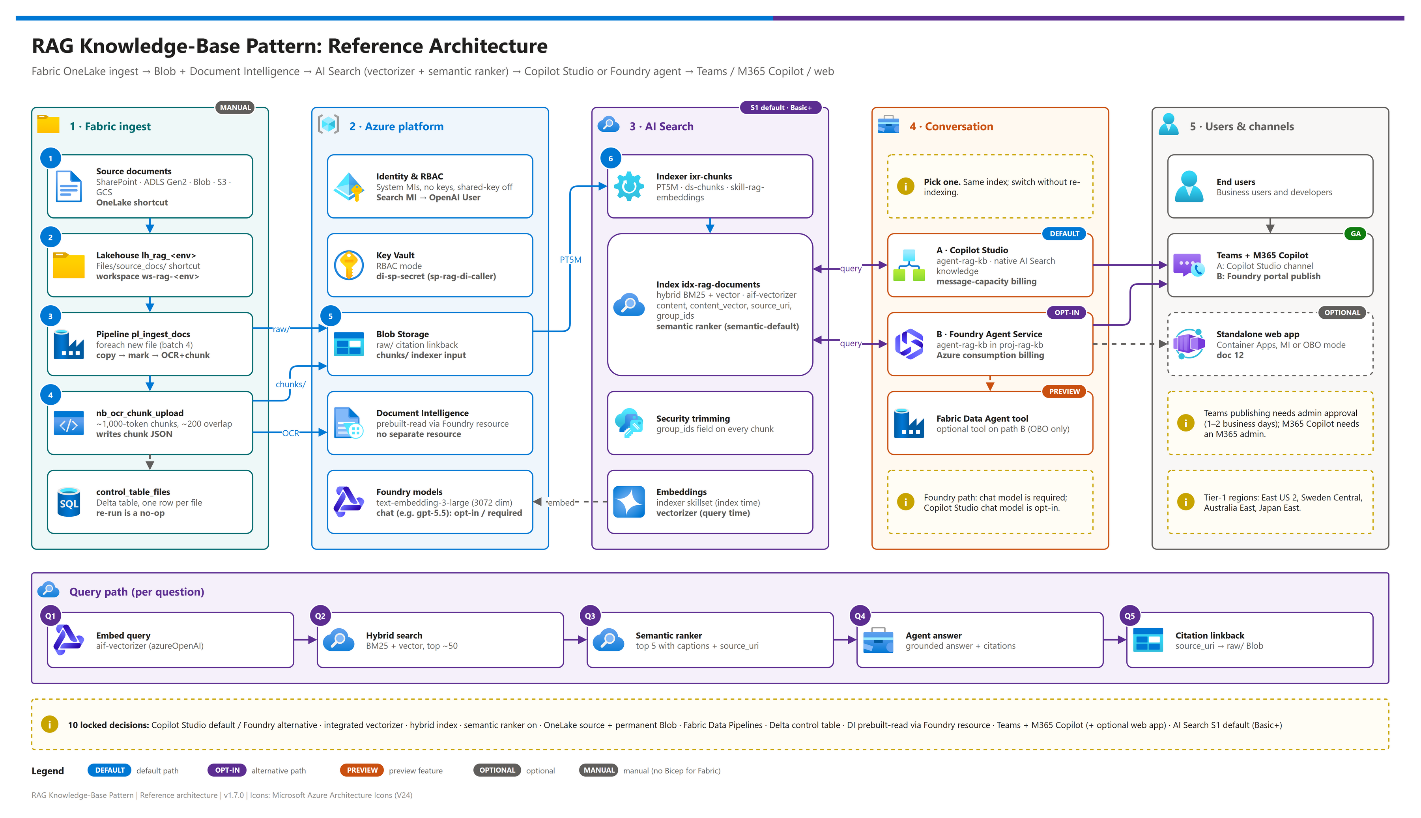Click the Index idx-rag-documents search cloud icon
The width and height of the screenshot is (1421, 818).
pos(629,305)
